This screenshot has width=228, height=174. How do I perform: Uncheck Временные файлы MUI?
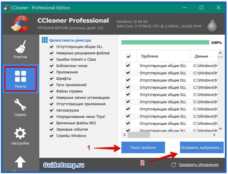click(51, 123)
